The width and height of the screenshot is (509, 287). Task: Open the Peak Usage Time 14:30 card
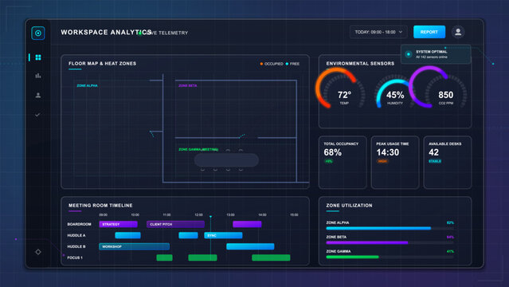click(395, 163)
